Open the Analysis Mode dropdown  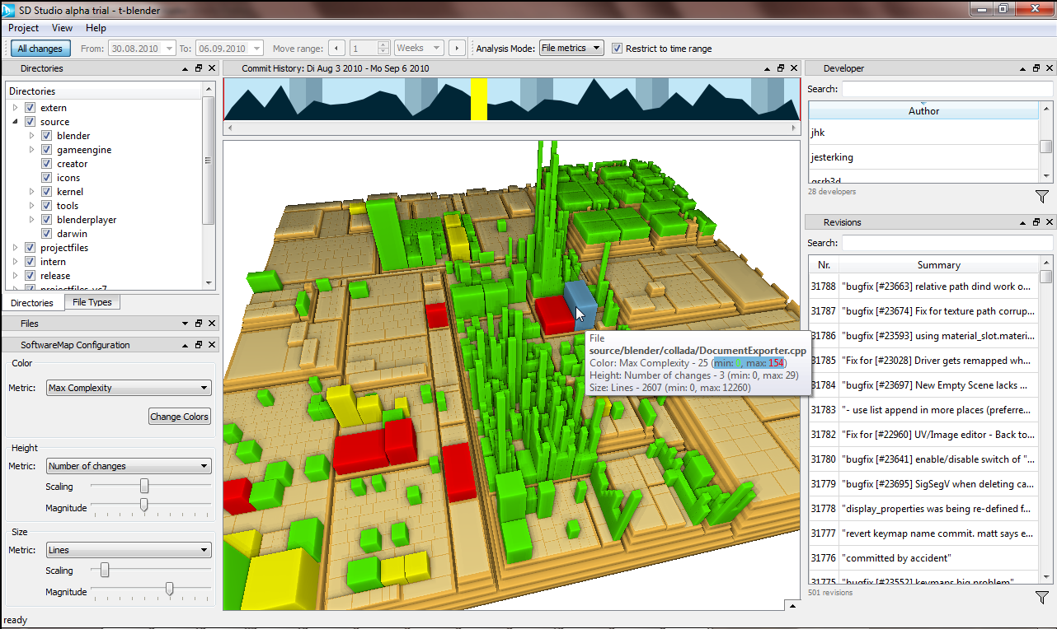(x=571, y=49)
